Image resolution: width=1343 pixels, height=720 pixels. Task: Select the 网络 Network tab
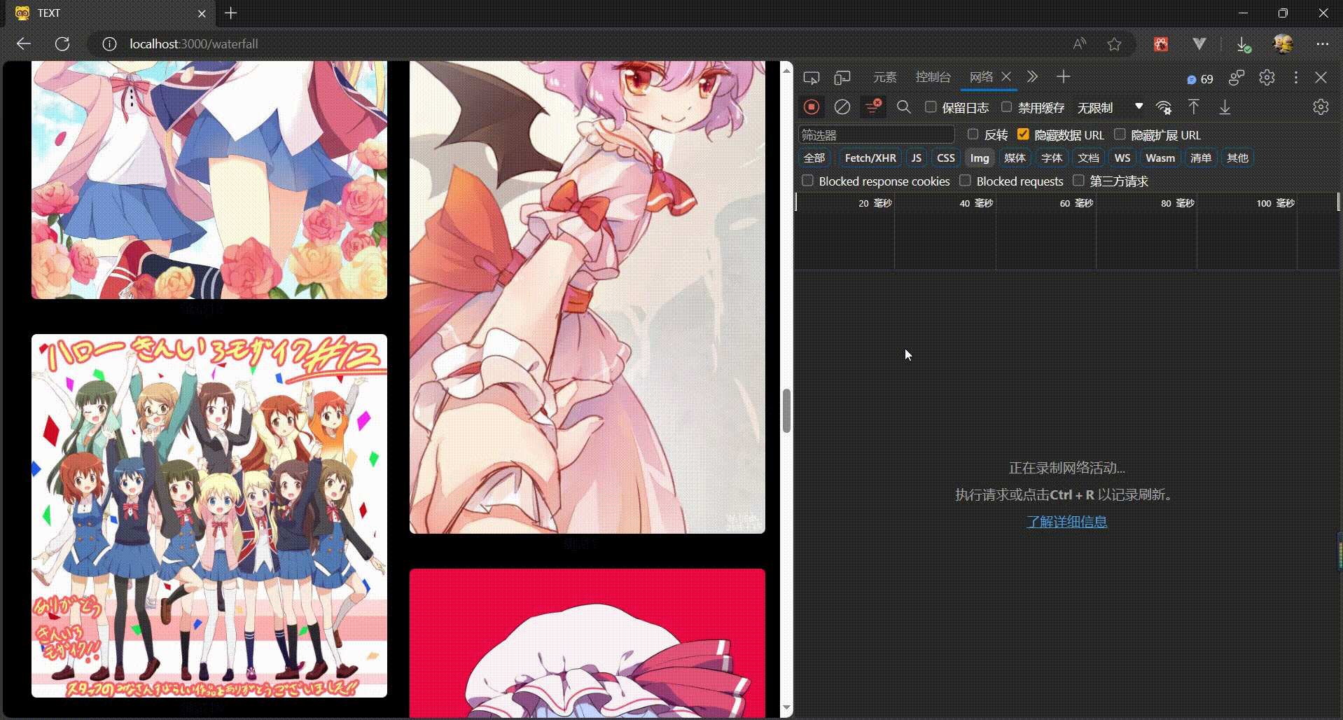point(981,77)
